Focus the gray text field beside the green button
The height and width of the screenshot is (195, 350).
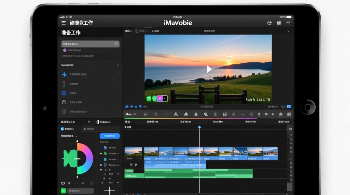coord(80,191)
